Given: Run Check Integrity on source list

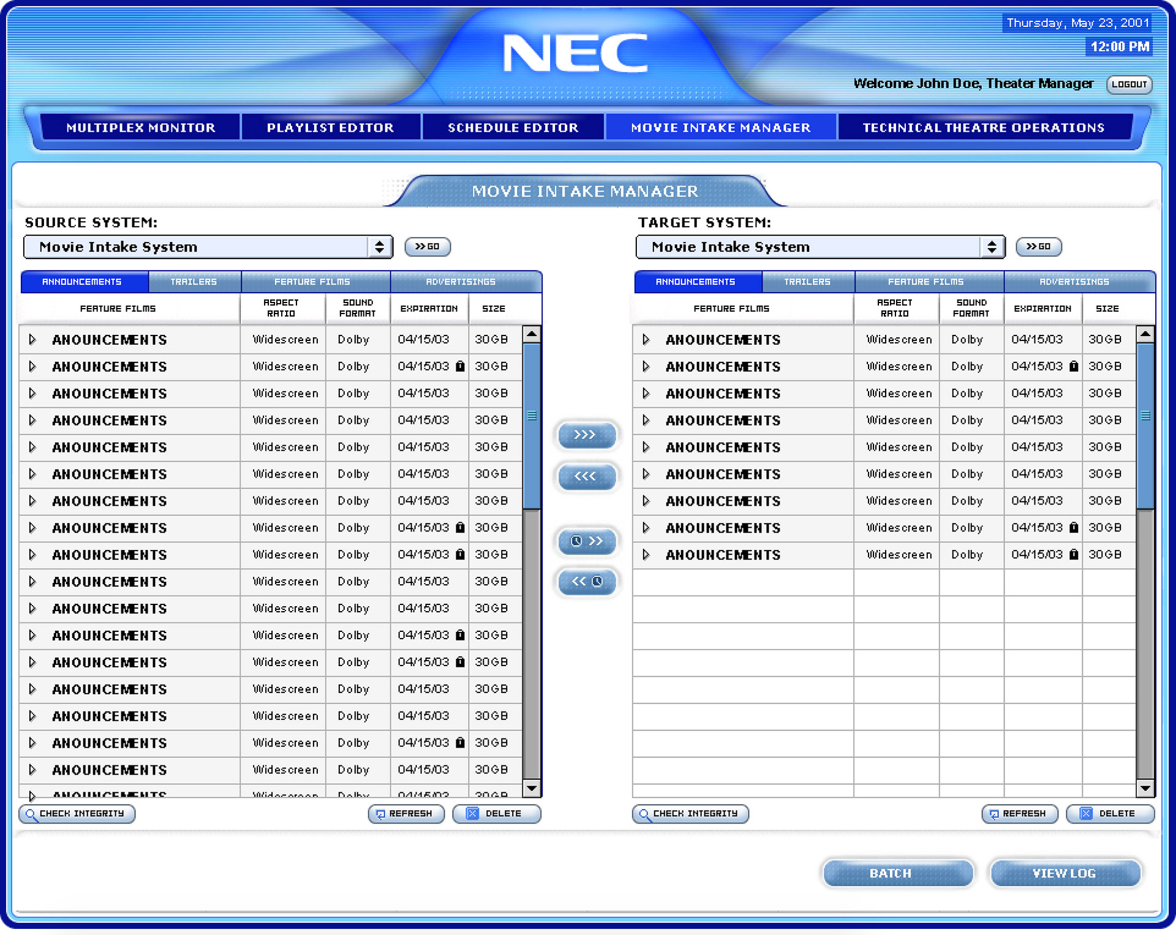Looking at the screenshot, I should [x=77, y=814].
